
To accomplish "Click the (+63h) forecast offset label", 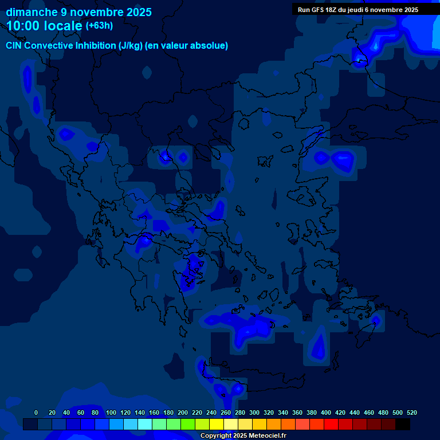I will click(x=99, y=26).
